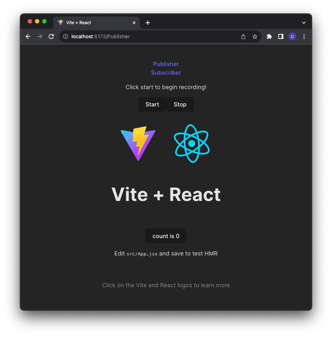
Task: Click the React atom logo
Action: coord(192,144)
